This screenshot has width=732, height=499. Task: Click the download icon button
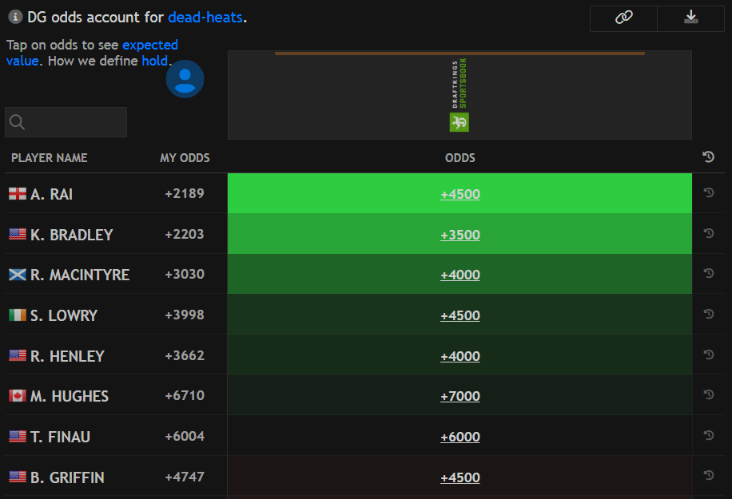[691, 18]
